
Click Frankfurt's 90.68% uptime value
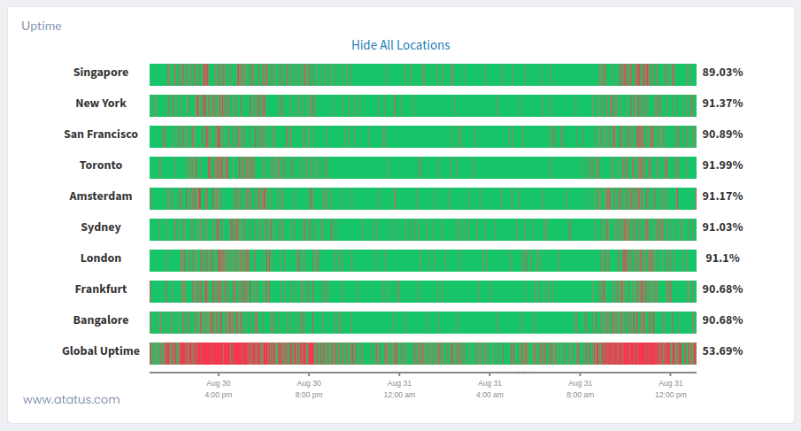point(722,289)
